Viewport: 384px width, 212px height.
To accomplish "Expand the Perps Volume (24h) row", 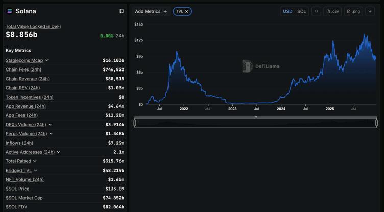I will point(51,134).
